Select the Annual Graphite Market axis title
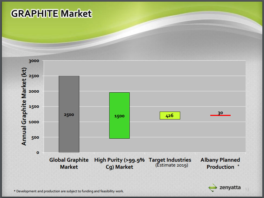The image size is (264, 198). (x=24, y=106)
